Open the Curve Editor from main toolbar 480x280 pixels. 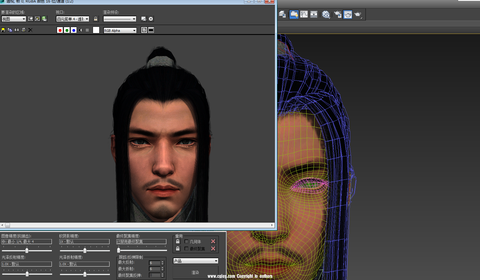[x=304, y=14]
